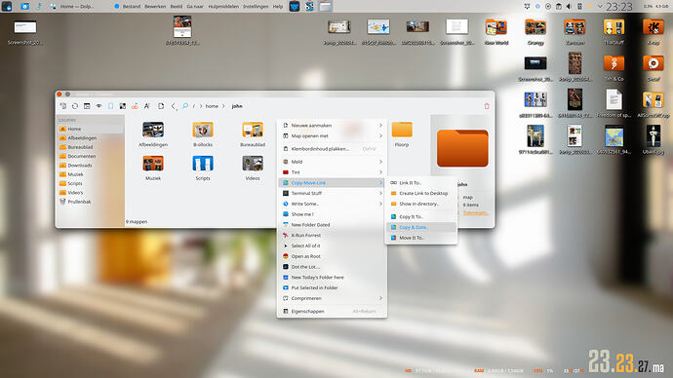The height and width of the screenshot is (378, 673).
Task: Expand the Terminal Stuff submenu
Action: point(332,193)
